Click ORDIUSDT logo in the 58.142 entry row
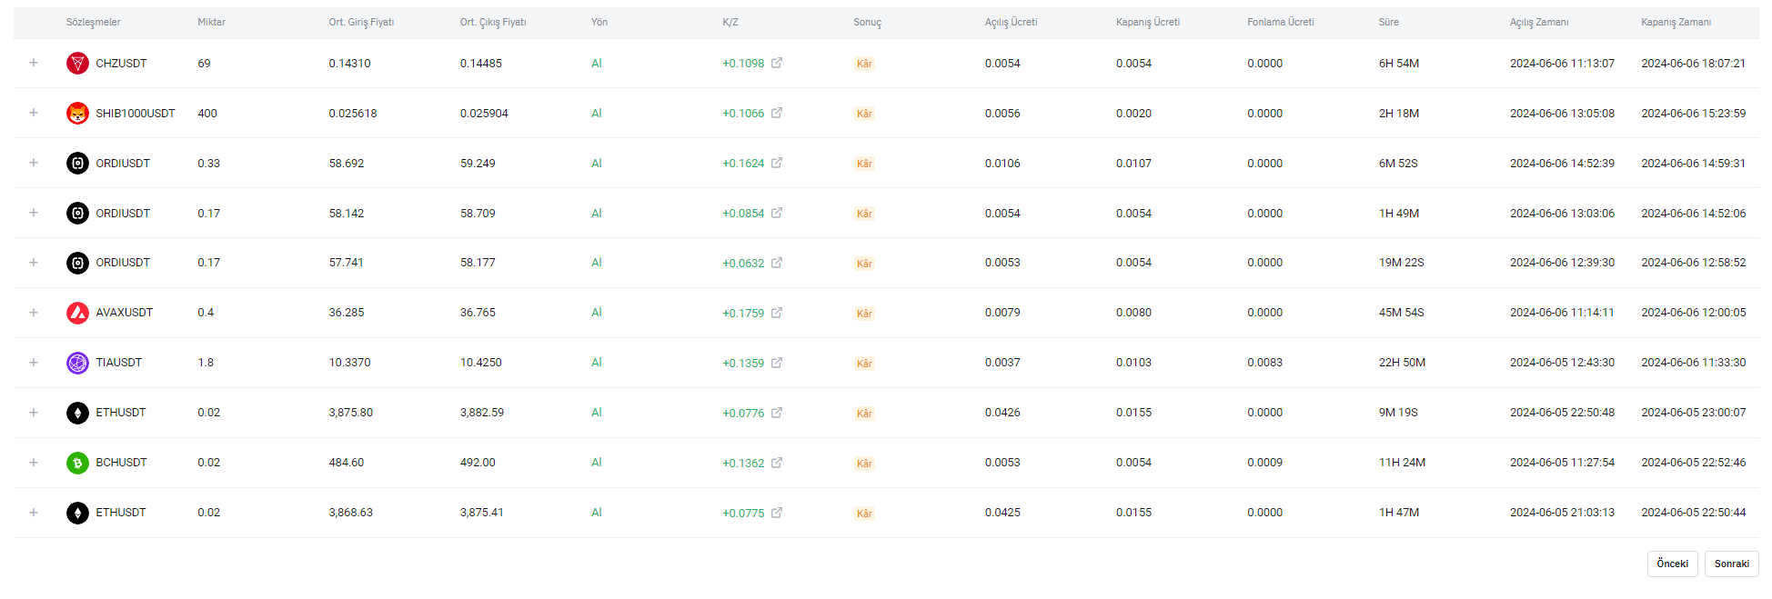The width and height of the screenshot is (1772, 599). [77, 213]
